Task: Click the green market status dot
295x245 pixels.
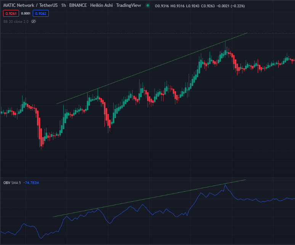Action: click(148, 5)
